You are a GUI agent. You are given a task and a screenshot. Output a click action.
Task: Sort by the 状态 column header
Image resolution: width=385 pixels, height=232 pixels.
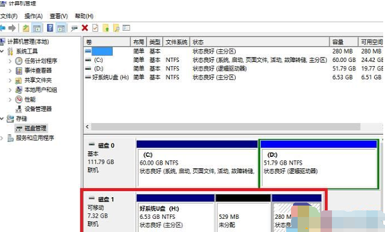260,42
